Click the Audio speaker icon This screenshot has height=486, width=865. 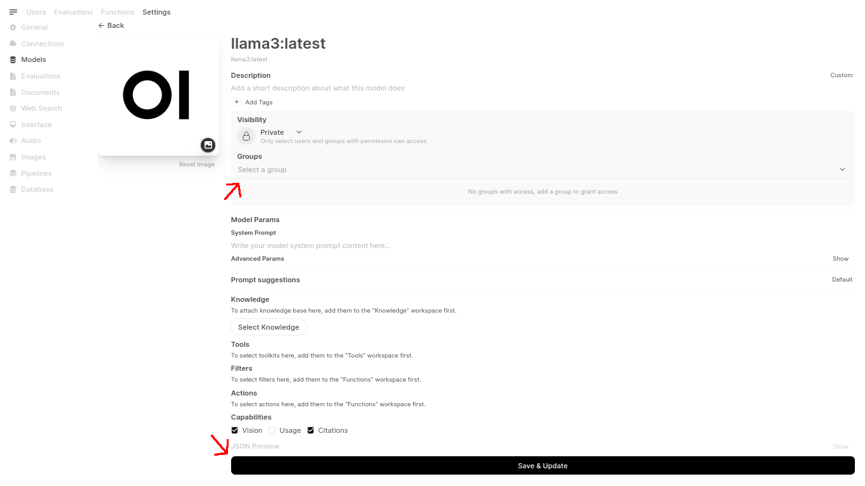point(13,140)
